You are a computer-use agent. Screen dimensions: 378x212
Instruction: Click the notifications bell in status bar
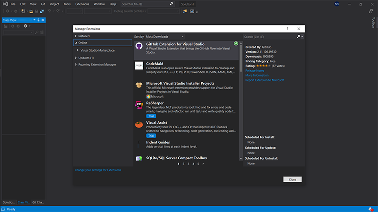371,209
